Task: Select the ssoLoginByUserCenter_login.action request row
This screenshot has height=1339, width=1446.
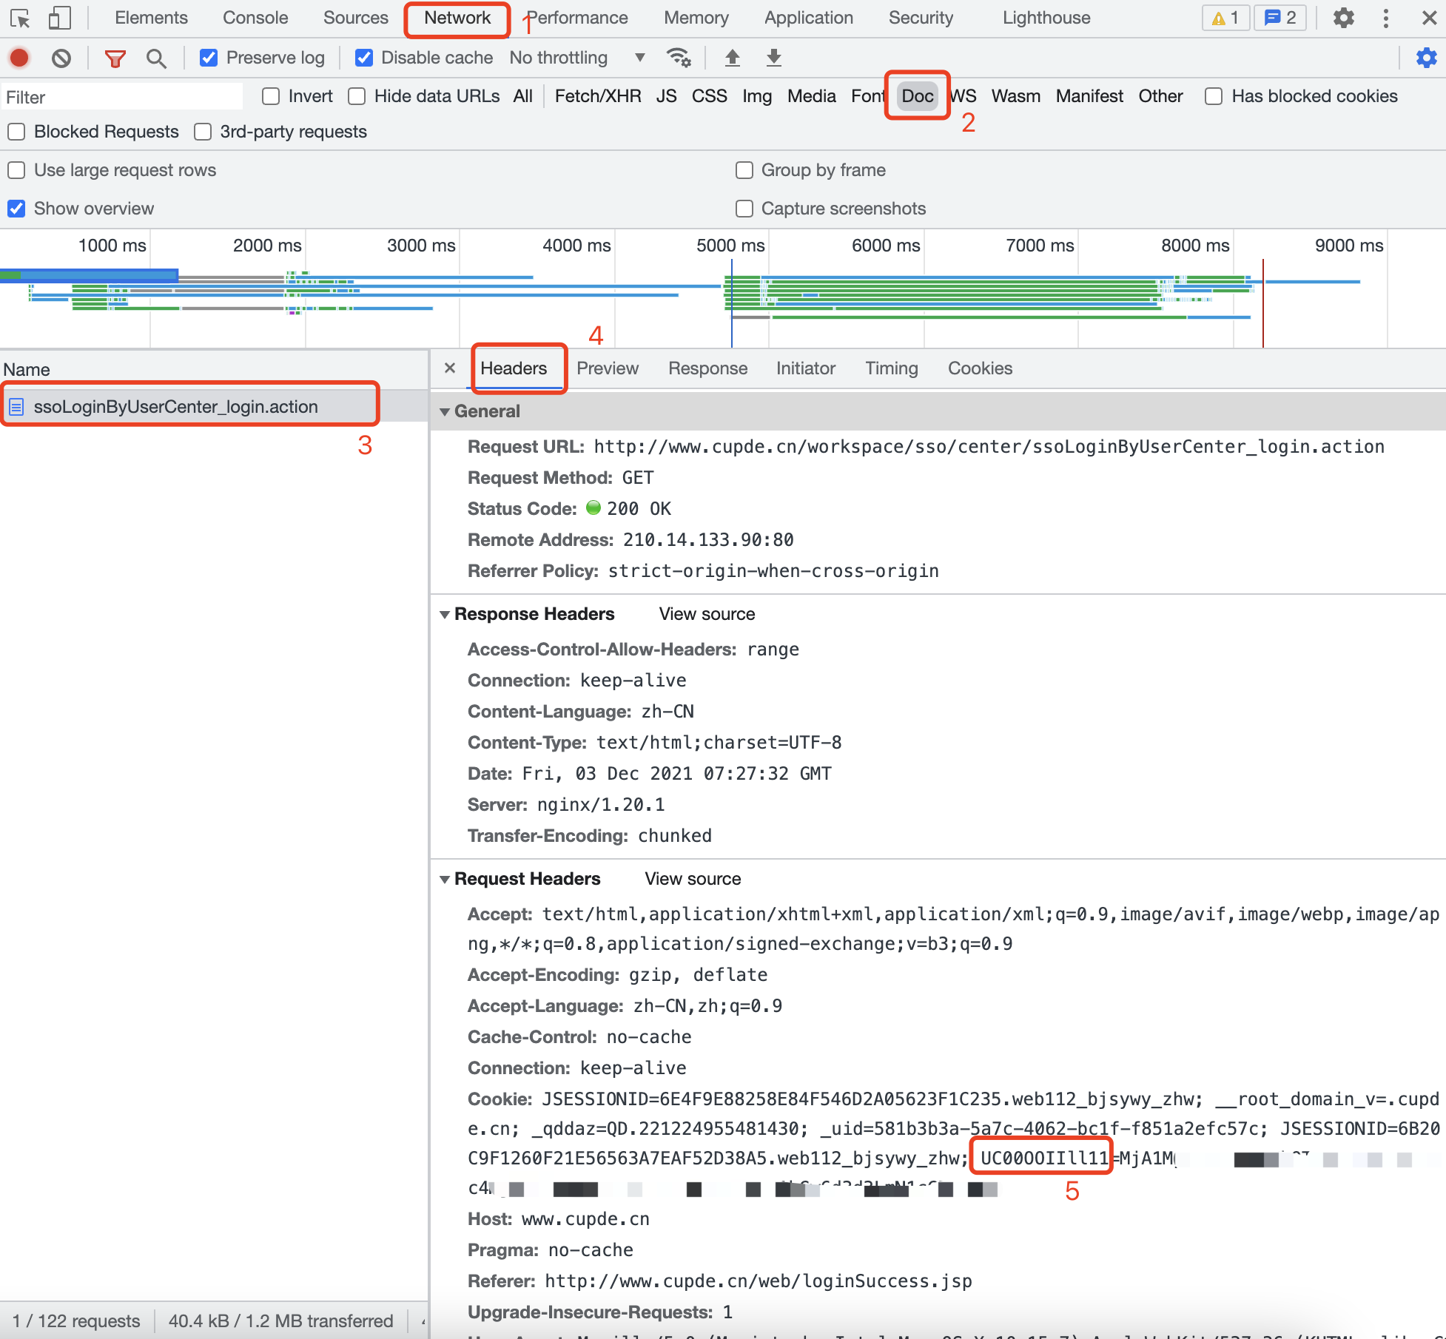Action: point(214,406)
